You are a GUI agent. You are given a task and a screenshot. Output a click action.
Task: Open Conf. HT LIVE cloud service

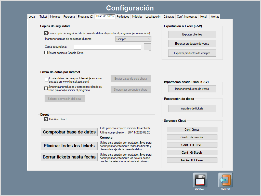coord(192,145)
